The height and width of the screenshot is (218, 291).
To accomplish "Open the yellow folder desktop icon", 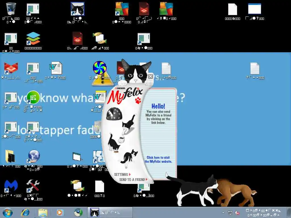I will [10, 156].
